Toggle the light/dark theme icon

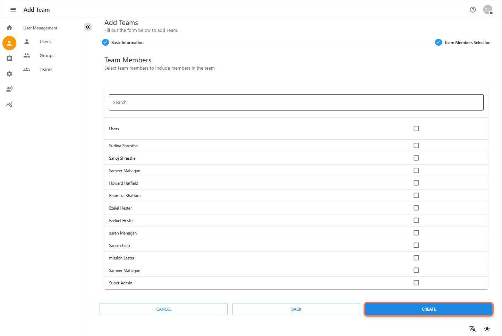pos(487,329)
